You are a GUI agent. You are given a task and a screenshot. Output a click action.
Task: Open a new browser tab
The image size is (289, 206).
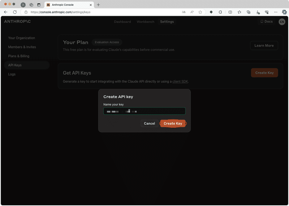(98, 5)
